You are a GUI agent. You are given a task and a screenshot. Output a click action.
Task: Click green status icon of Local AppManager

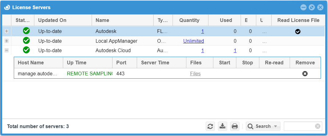pyautogui.click(x=26, y=41)
